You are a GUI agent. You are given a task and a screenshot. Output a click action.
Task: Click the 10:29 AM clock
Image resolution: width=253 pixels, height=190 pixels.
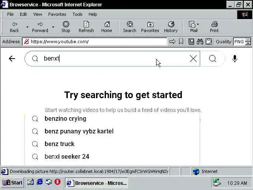[237, 183]
